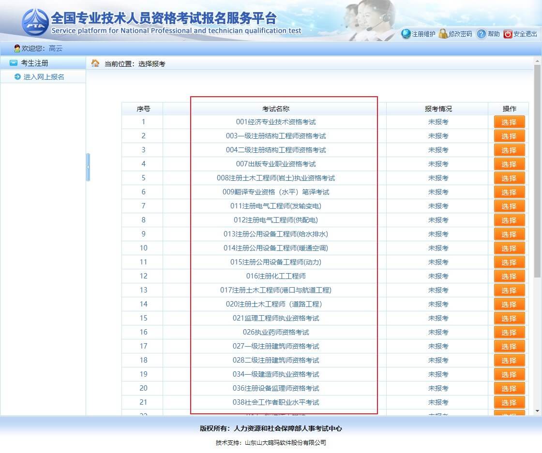Open 注册维护 via the globe icon

pyautogui.click(x=406, y=34)
